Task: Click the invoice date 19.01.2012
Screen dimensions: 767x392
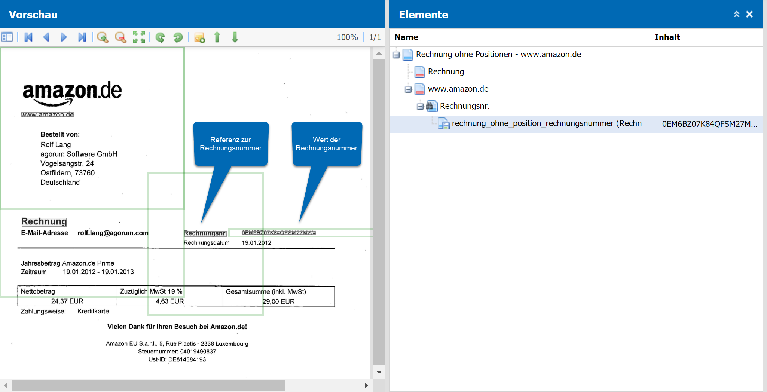Action: (x=256, y=242)
